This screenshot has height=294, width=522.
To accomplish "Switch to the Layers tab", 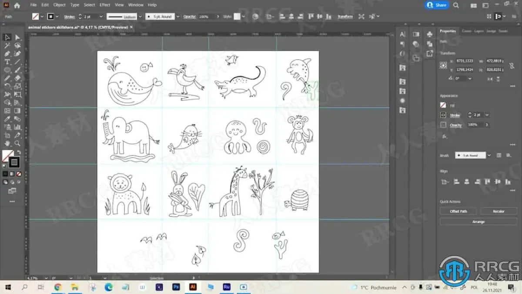I will pyautogui.click(x=479, y=31).
